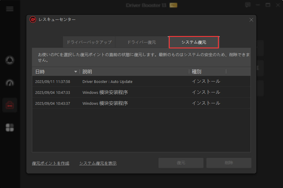The width and height of the screenshot is (283, 188).
Task: Switch to the ドライバー復元 tab
Action: 141,42
